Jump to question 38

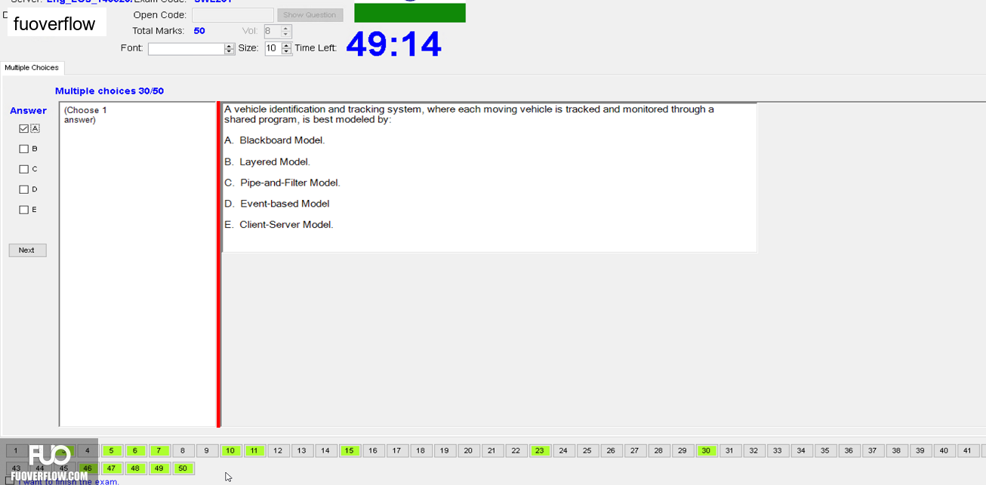click(896, 451)
